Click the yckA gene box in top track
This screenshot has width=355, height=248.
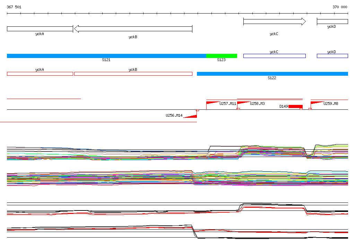(x=40, y=29)
